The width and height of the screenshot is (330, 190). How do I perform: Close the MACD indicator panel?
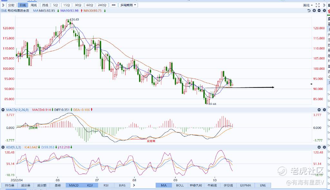click(319, 110)
